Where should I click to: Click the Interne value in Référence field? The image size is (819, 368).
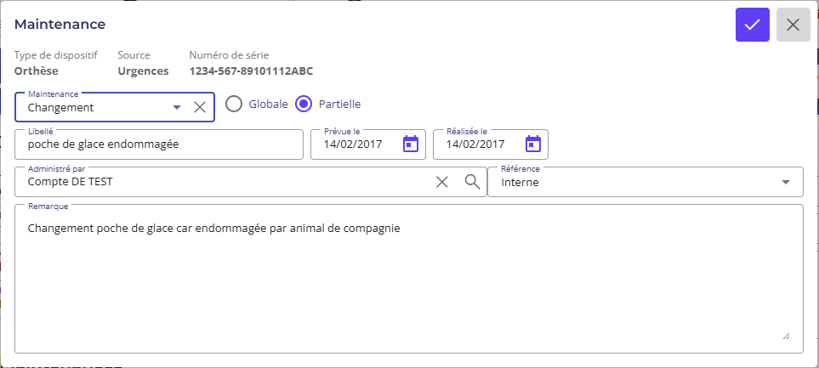coord(520,182)
